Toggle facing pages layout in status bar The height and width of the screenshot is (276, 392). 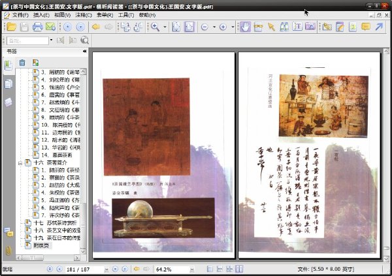click(239, 269)
